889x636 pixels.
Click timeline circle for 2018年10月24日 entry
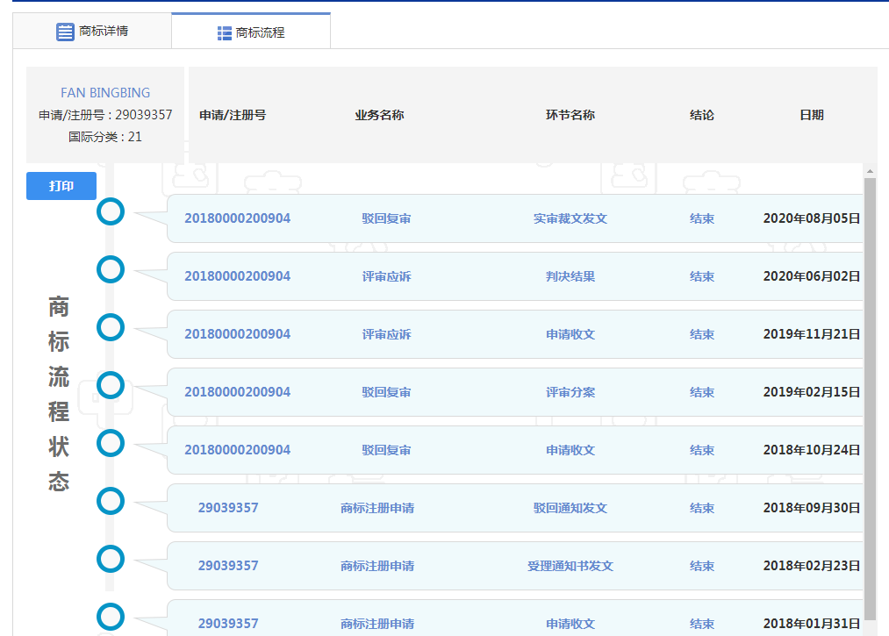click(x=111, y=443)
